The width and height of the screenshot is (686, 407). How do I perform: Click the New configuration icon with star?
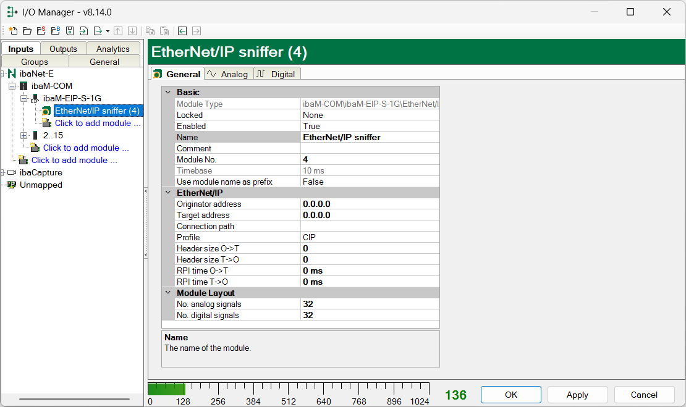click(x=13, y=31)
